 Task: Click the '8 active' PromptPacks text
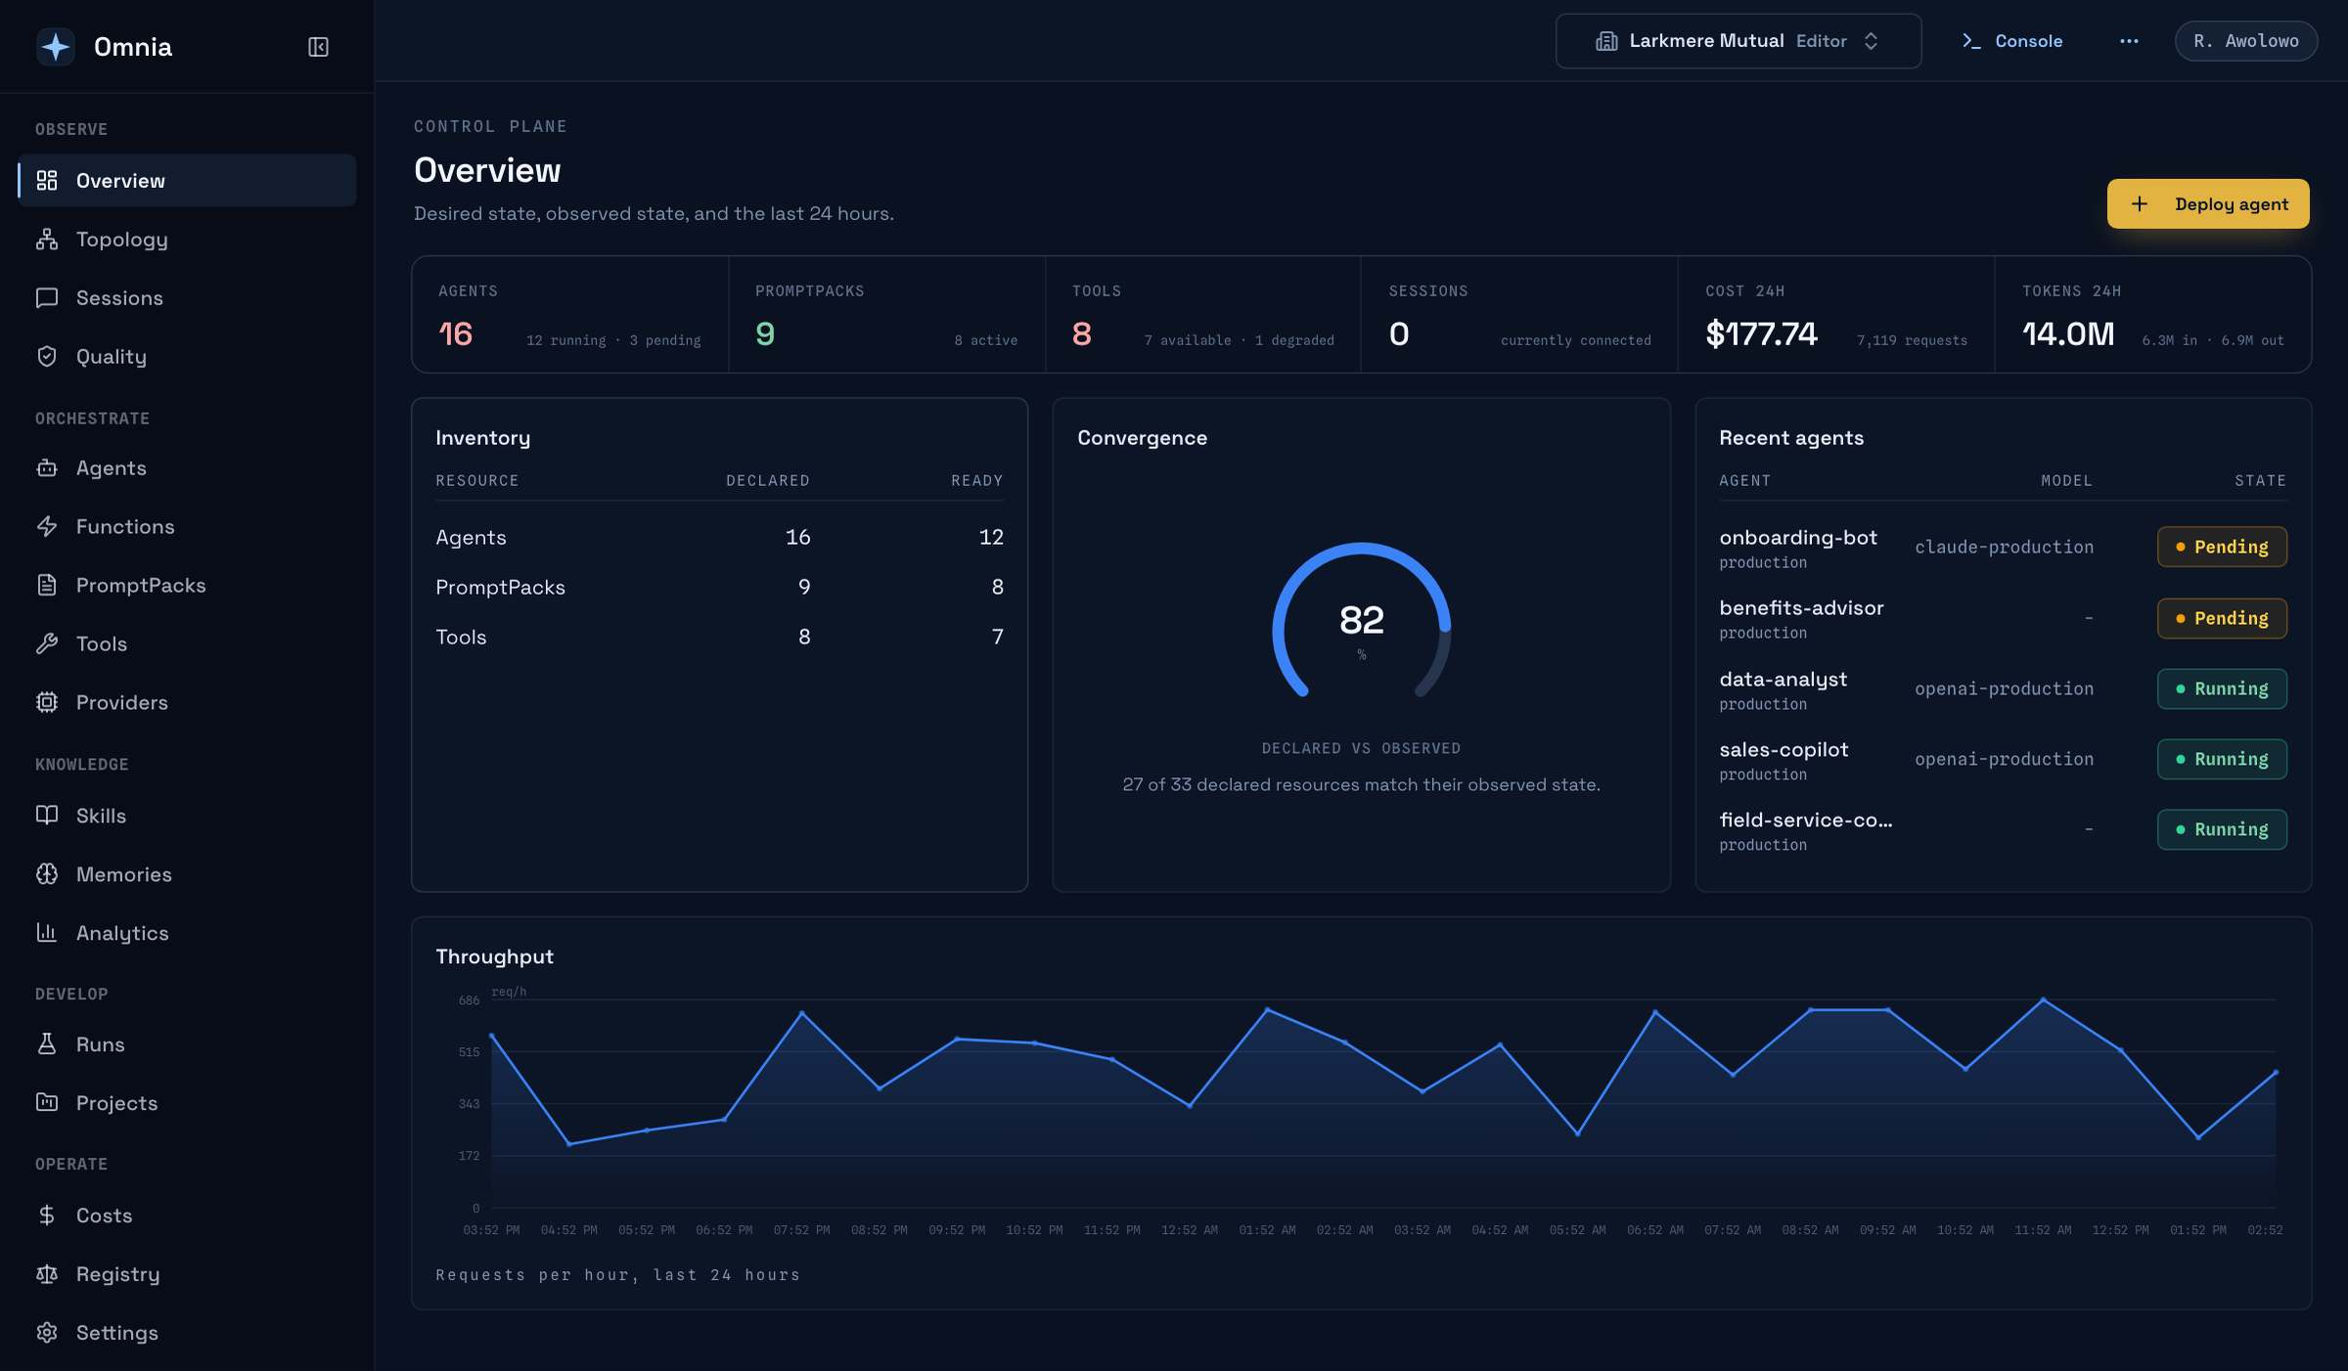pyautogui.click(x=986, y=340)
